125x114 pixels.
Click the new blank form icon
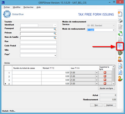pyautogui.click(x=120, y=14)
